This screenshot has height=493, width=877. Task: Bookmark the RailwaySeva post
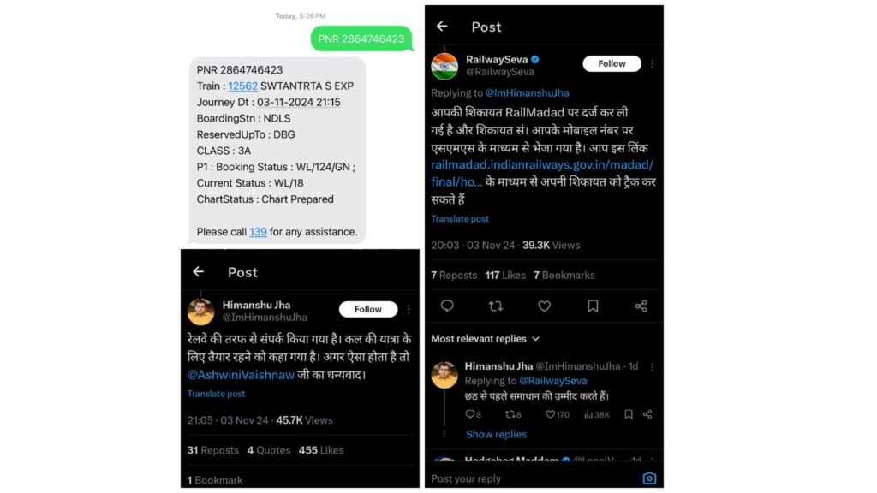pos(593,306)
